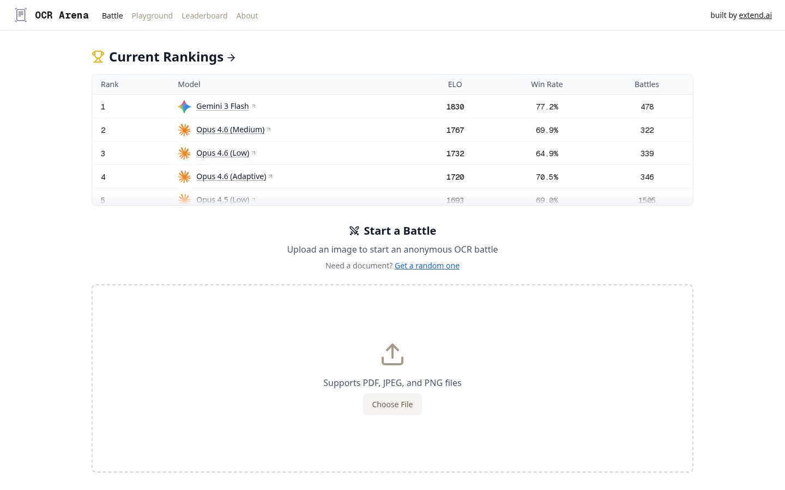Click the Opus 4.6 (Adaptive) model logo
The width and height of the screenshot is (785, 490).
(x=184, y=177)
